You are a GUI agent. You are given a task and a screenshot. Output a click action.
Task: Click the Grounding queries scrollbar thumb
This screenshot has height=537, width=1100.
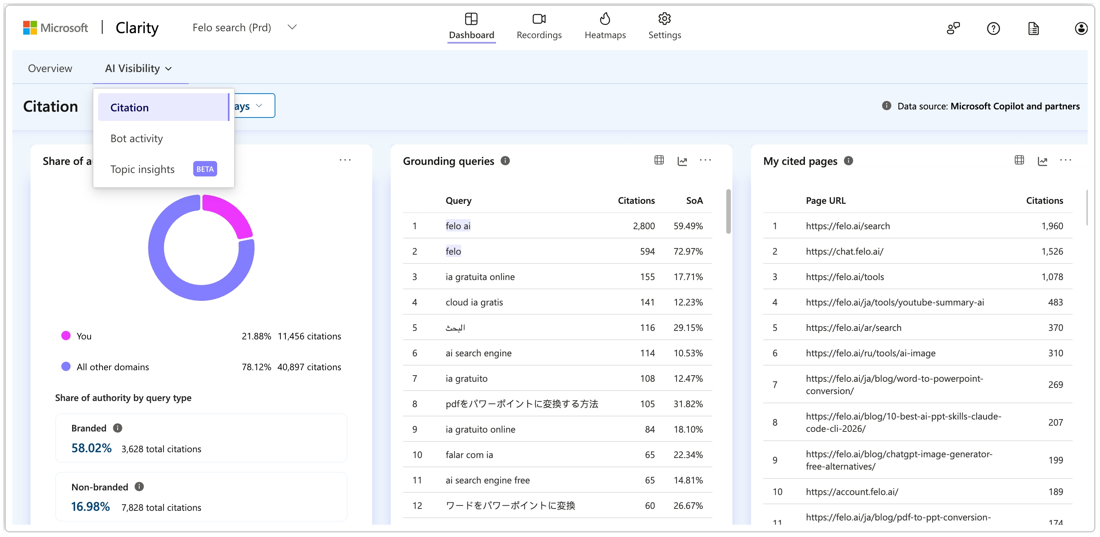pyautogui.click(x=729, y=211)
